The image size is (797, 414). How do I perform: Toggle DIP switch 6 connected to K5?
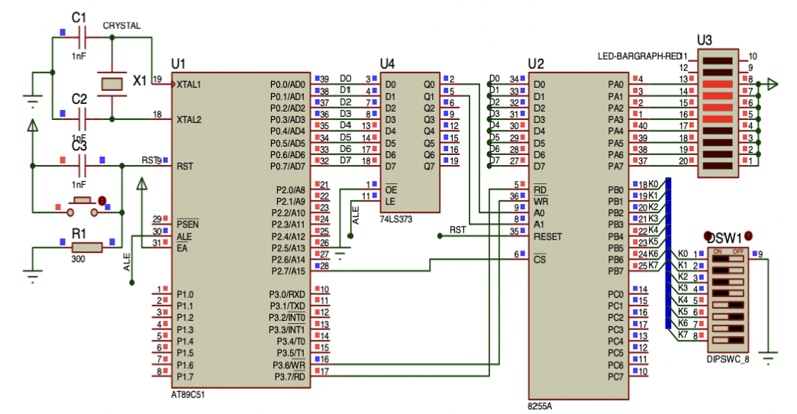pos(728,317)
